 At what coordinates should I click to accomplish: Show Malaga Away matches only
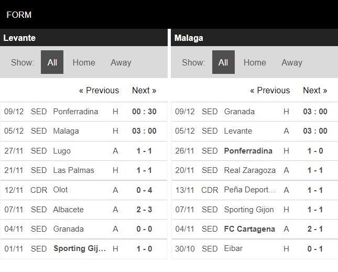pos(292,62)
